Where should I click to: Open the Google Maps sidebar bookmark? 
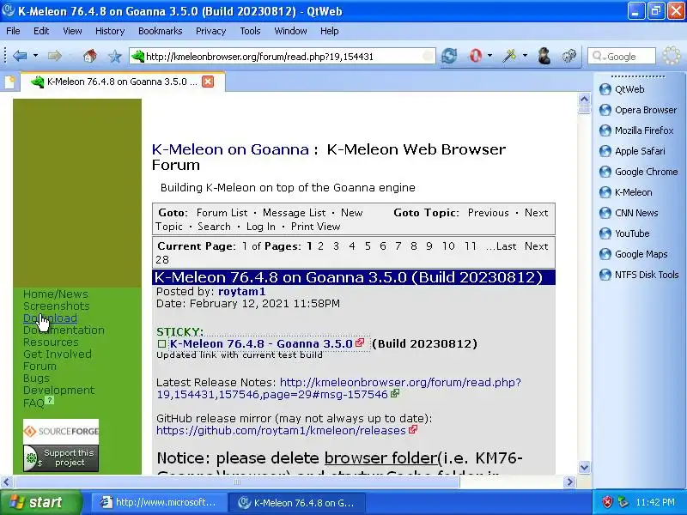tap(634, 254)
